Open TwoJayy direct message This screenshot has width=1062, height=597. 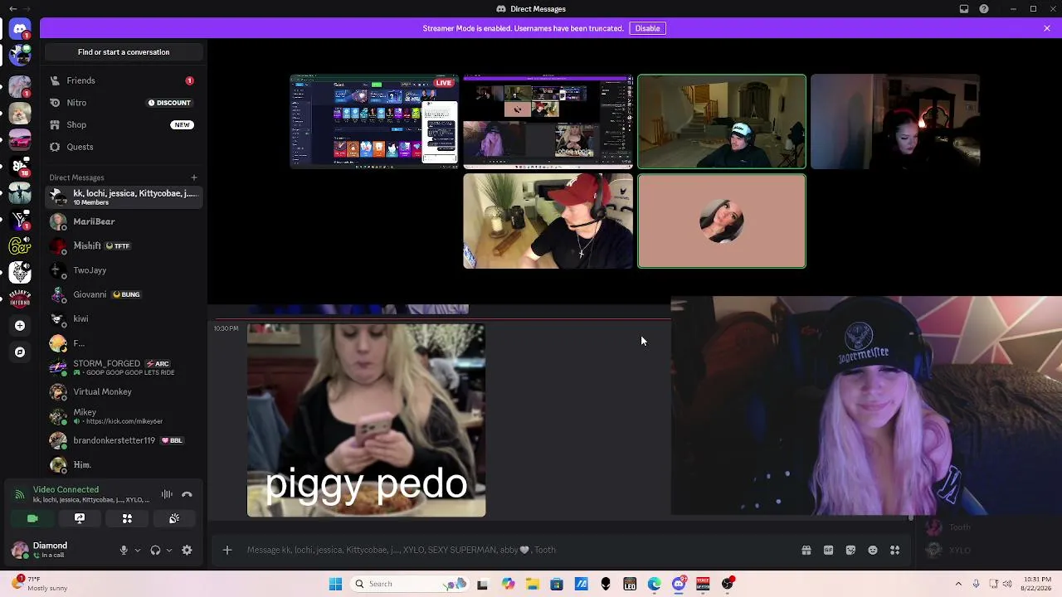[x=124, y=270]
